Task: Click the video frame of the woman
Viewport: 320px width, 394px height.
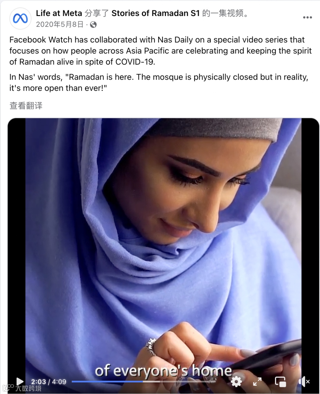Action: [x=163, y=237]
